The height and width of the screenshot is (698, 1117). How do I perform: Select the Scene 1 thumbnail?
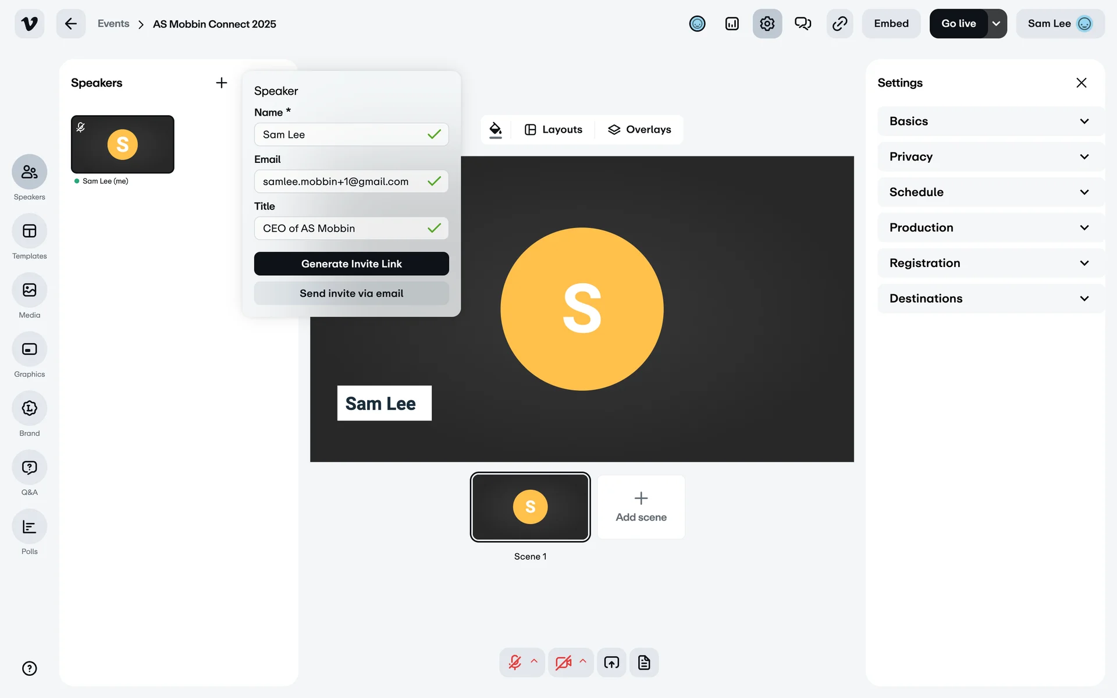[530, 507]
